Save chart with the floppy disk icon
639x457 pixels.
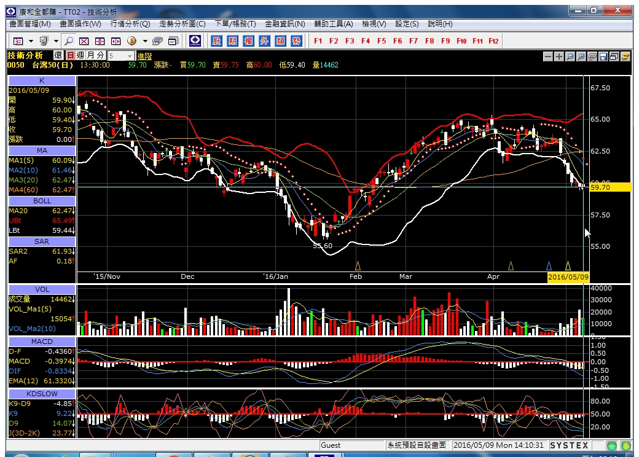click(603, 57)
